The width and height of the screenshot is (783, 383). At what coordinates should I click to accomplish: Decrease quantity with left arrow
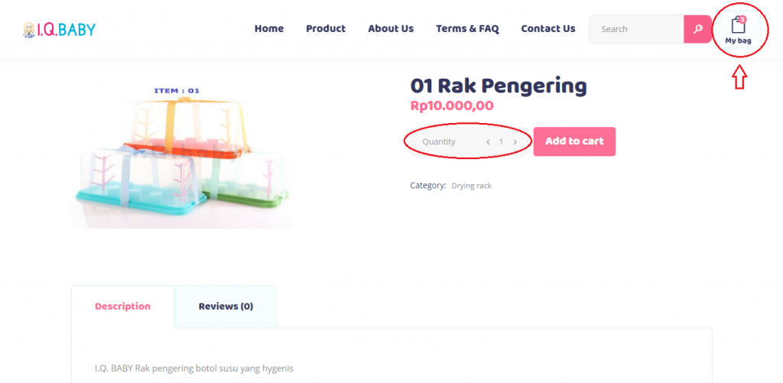(488, 142)
